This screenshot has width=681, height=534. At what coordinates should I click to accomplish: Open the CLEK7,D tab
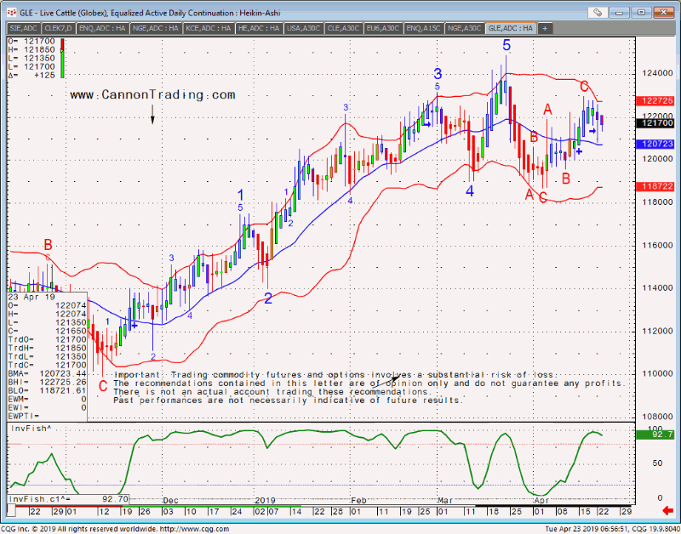(55, 28)
